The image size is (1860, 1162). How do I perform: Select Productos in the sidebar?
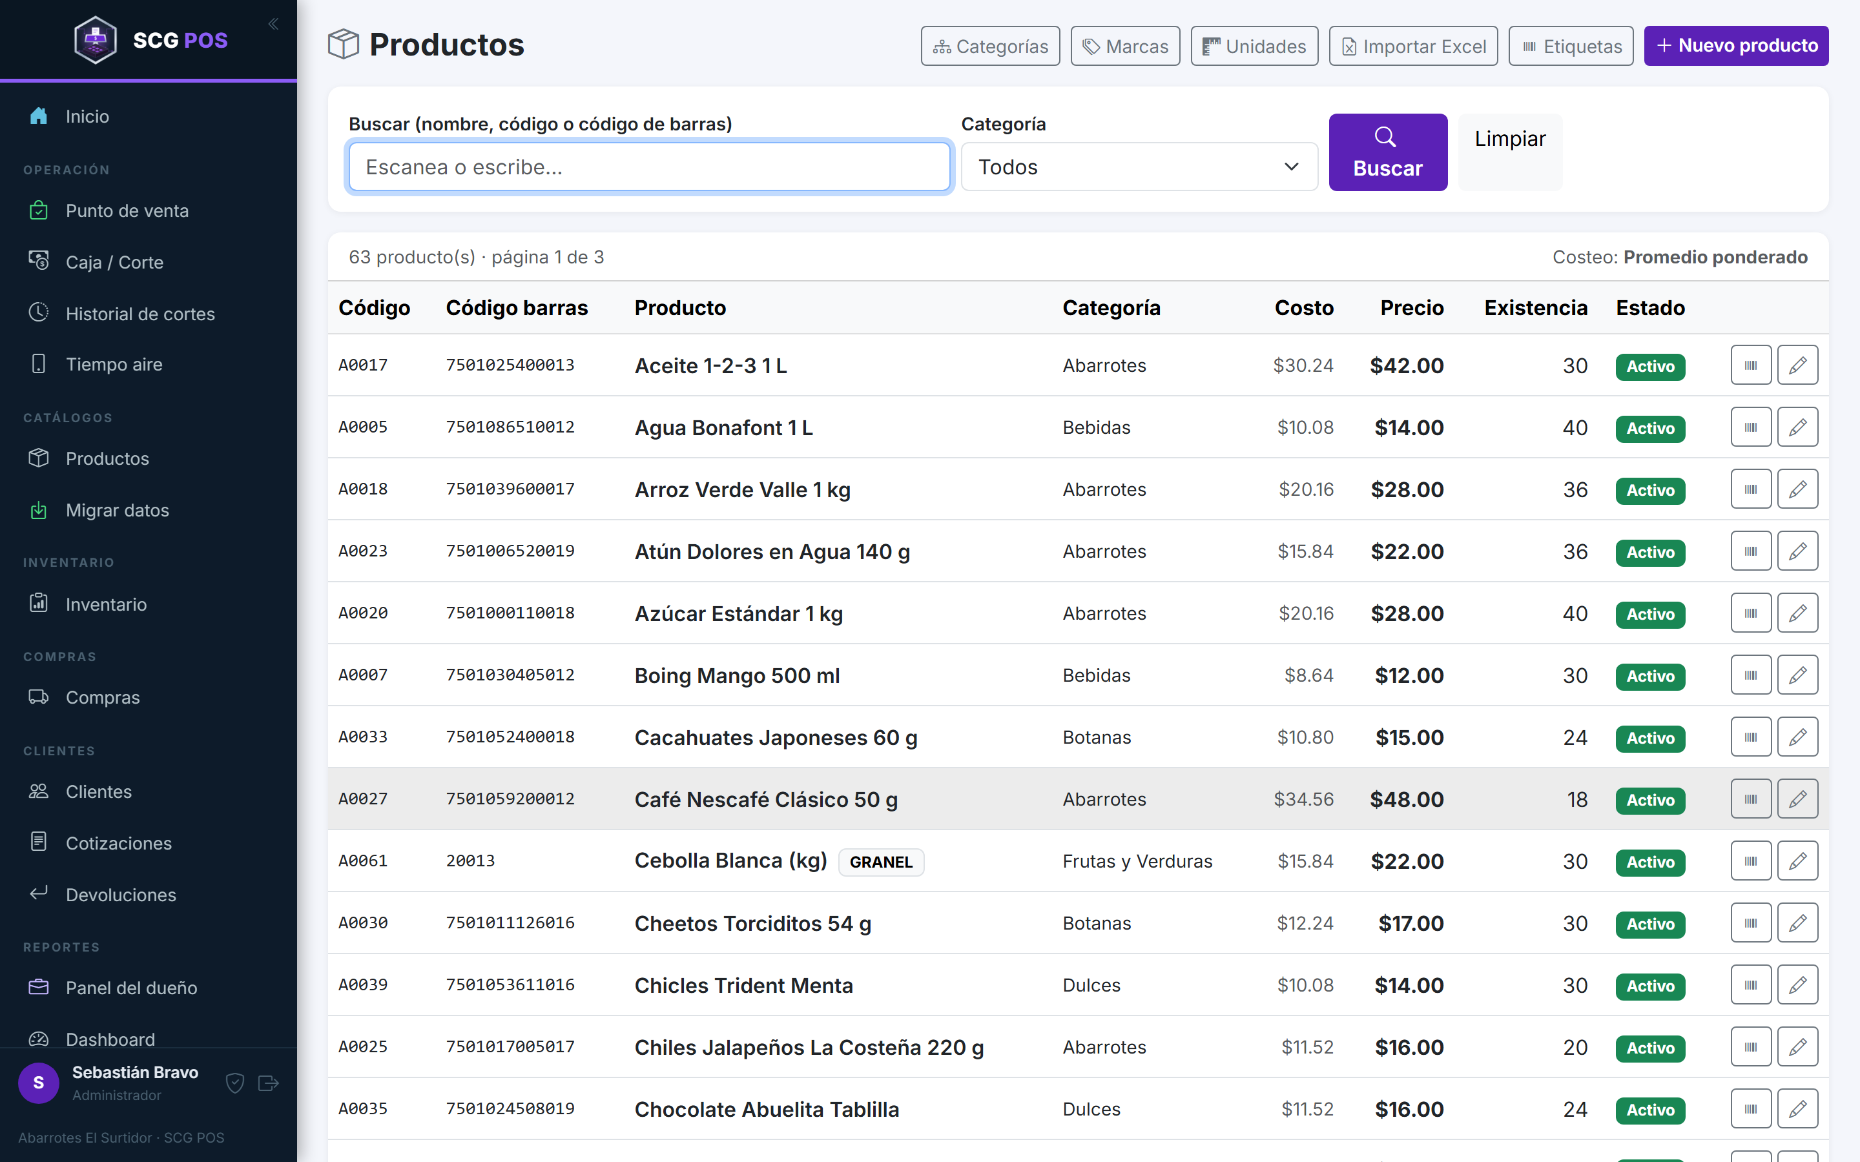pos(149,459)
